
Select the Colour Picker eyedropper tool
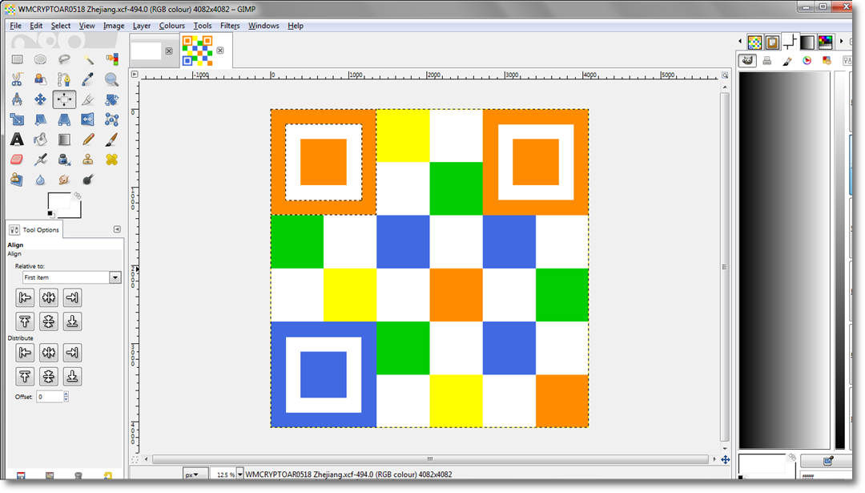pos(88,79)
